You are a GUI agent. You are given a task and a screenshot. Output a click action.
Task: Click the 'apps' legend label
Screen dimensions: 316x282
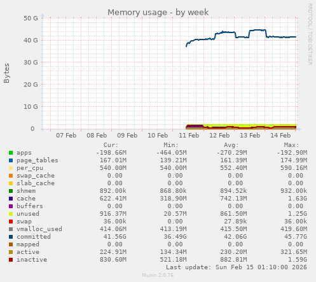pyautogui.click(x=24, y=153)
